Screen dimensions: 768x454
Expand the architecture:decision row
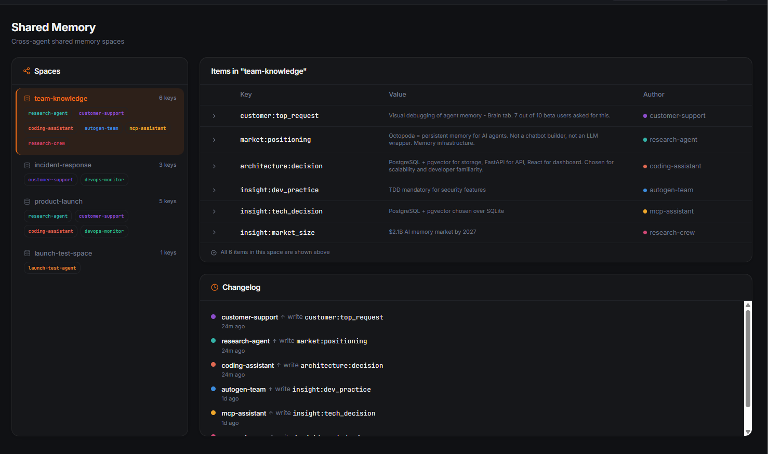(214, 166)
